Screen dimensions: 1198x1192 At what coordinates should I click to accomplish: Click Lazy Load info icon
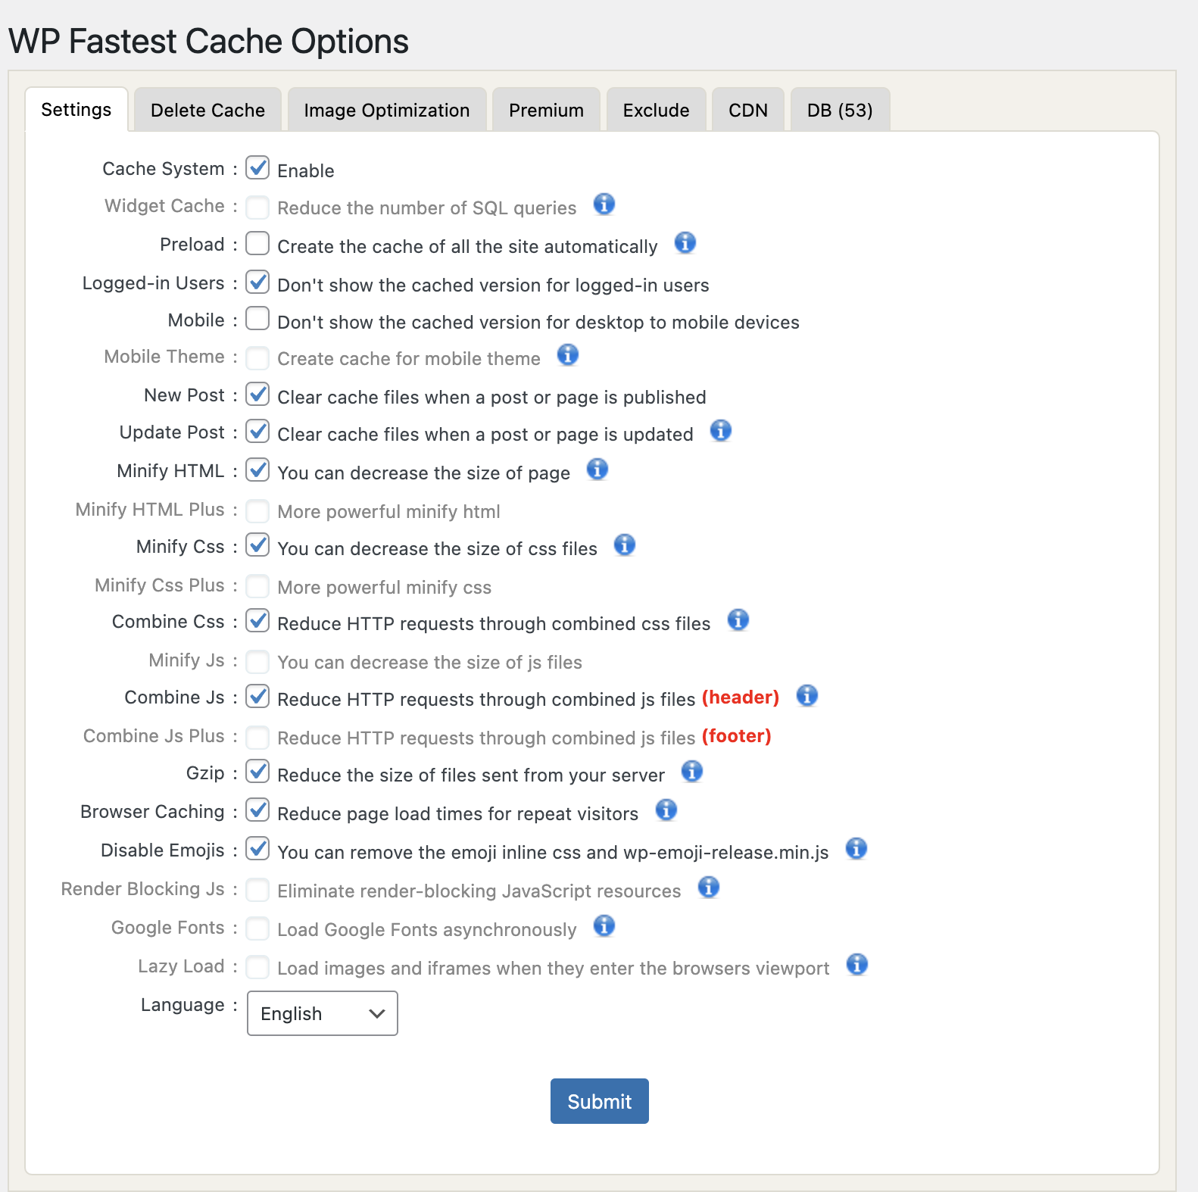[x=857, y=965]
